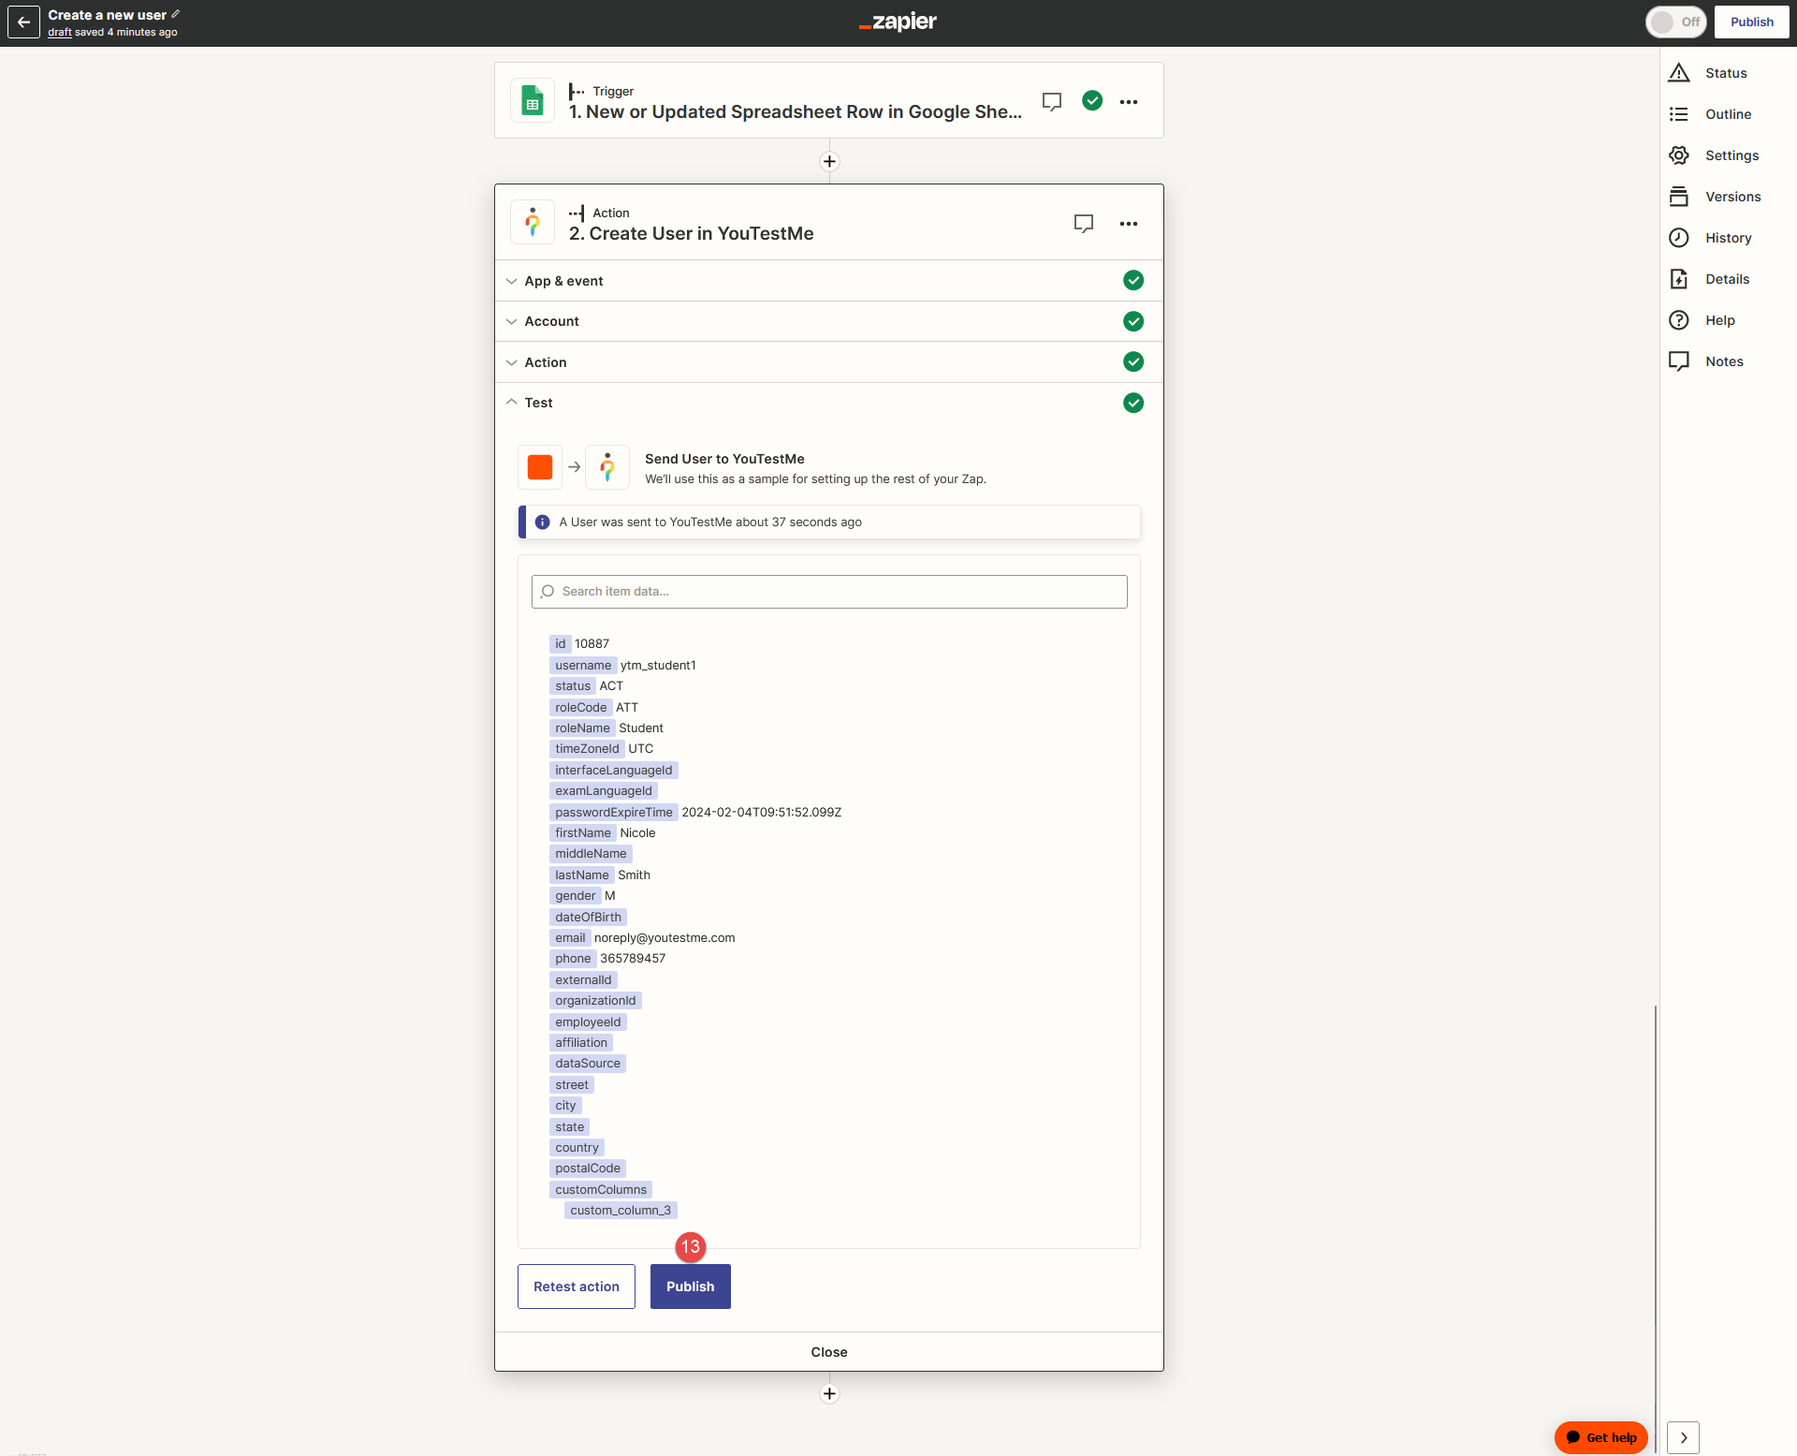Click the draft link in header
This screenshot has width=1797, height=1456.
[x=60, y=32]
